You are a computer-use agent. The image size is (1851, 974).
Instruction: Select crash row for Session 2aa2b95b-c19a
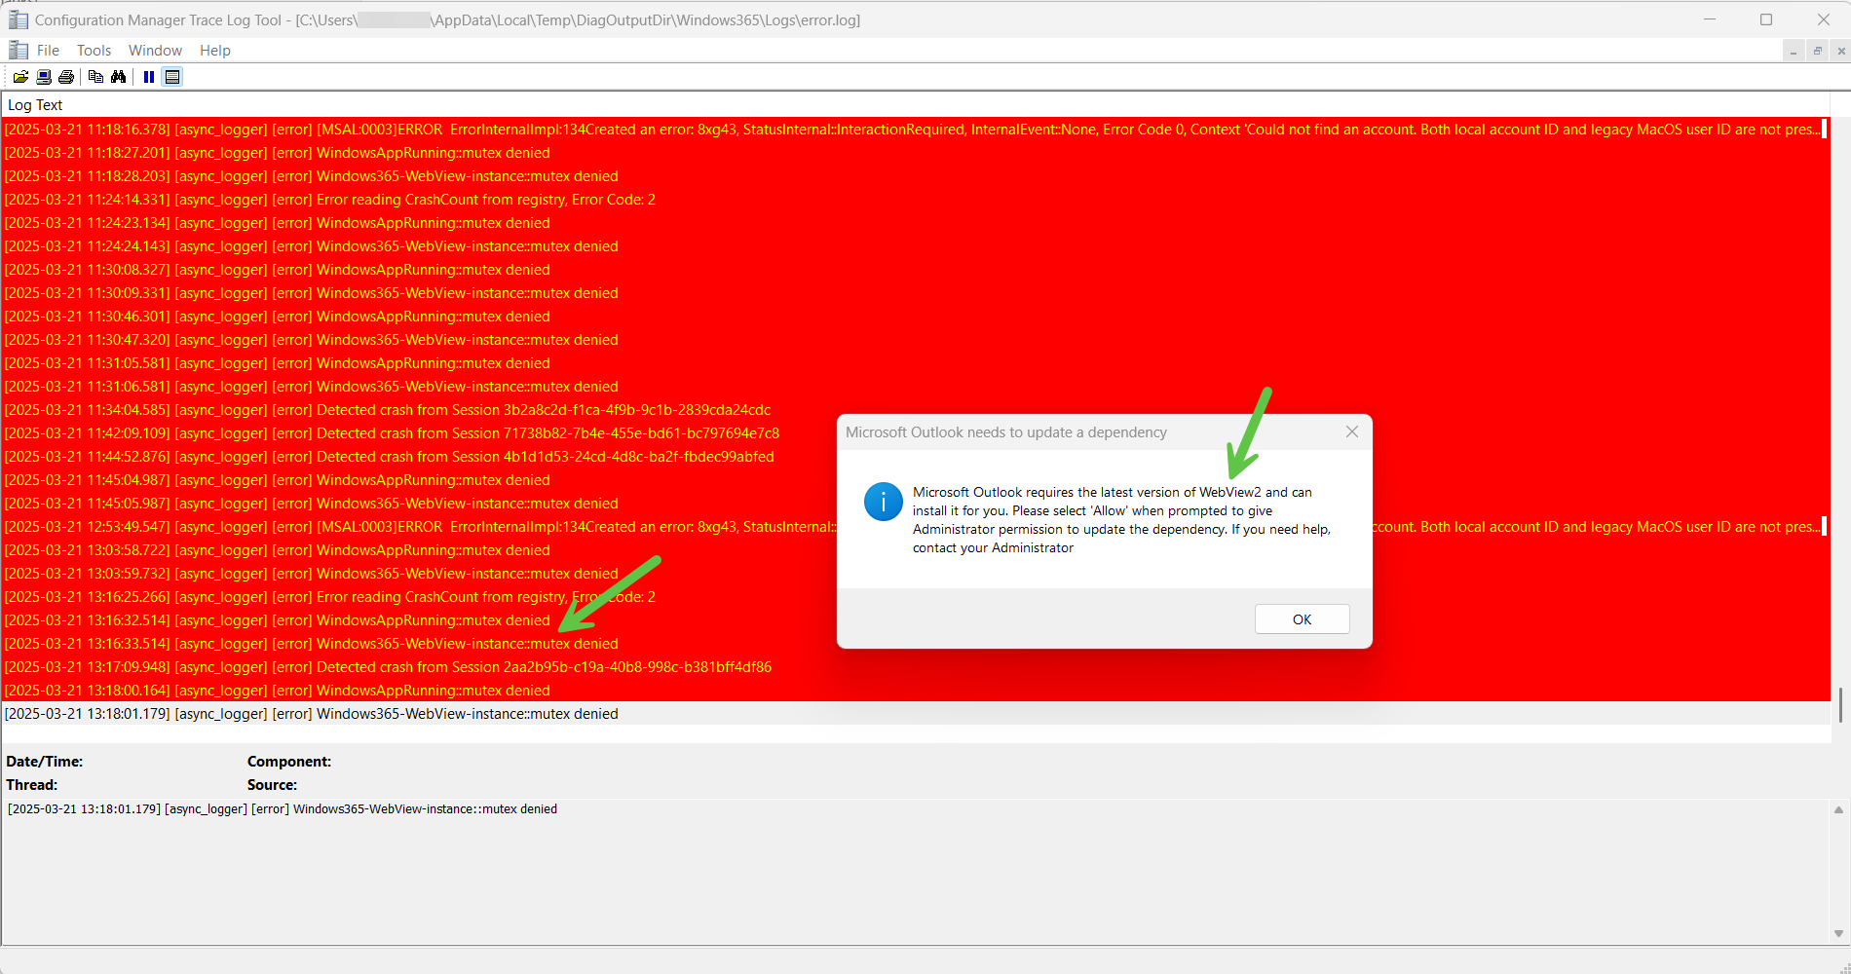click(916, 667)
